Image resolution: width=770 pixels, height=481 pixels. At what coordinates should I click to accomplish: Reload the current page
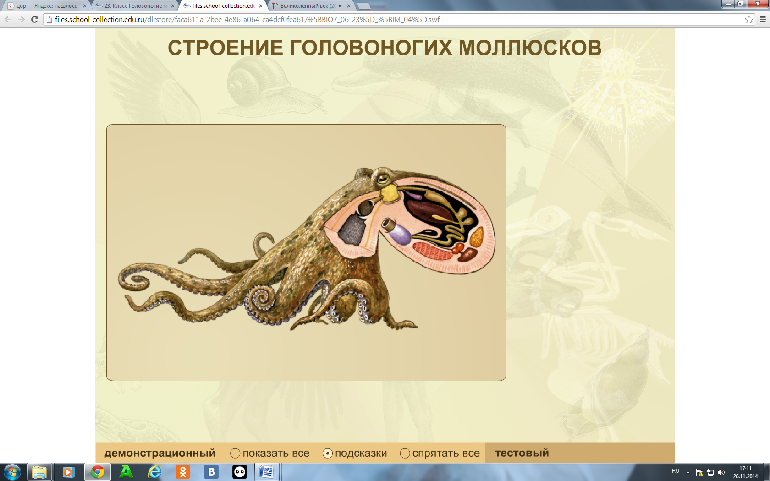(x=34, y=19)
